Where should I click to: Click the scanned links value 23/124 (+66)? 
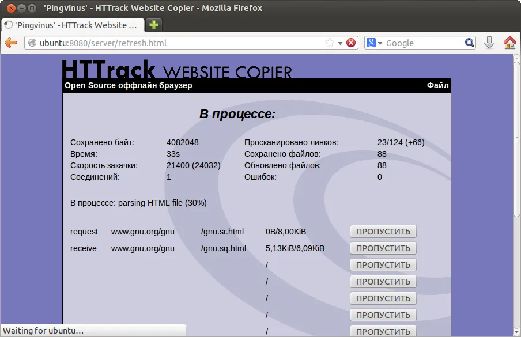pyautogui.click(x=401, y=142)
